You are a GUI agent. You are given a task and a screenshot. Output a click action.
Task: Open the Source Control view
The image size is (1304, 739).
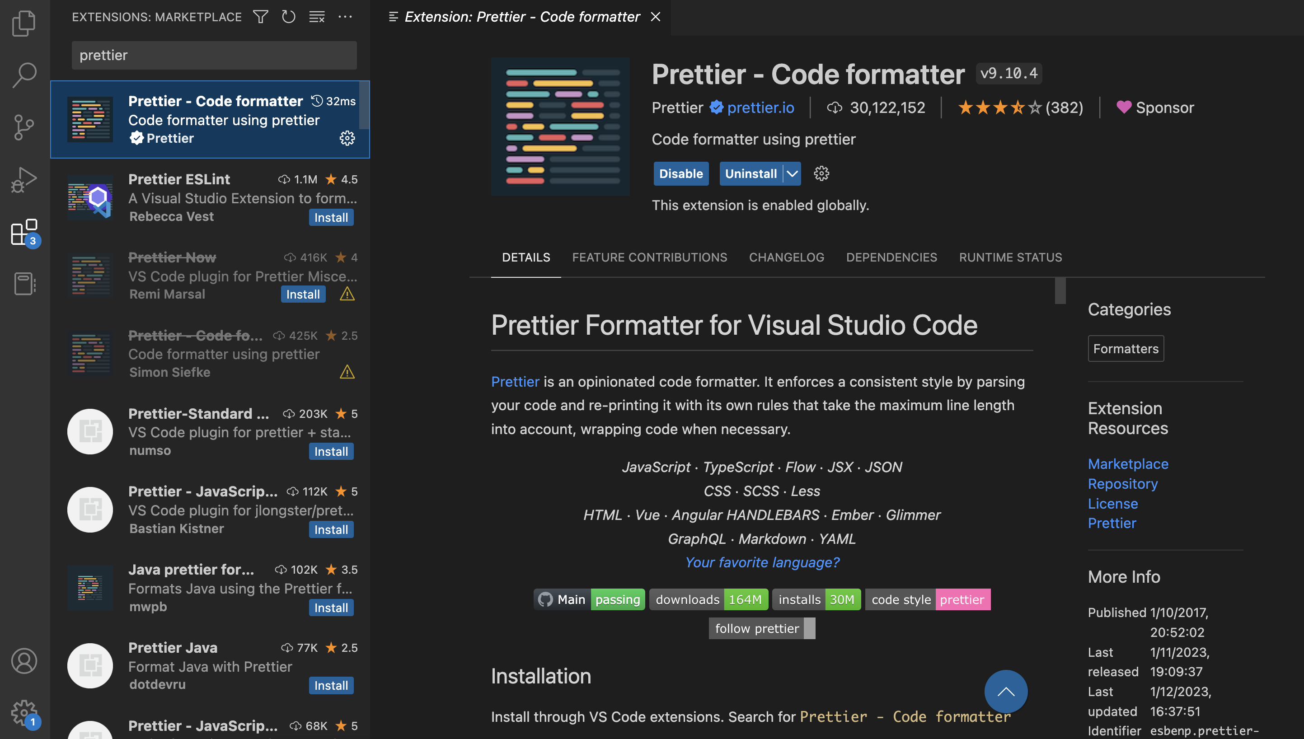pyautogui.click(x=24, y=127)
